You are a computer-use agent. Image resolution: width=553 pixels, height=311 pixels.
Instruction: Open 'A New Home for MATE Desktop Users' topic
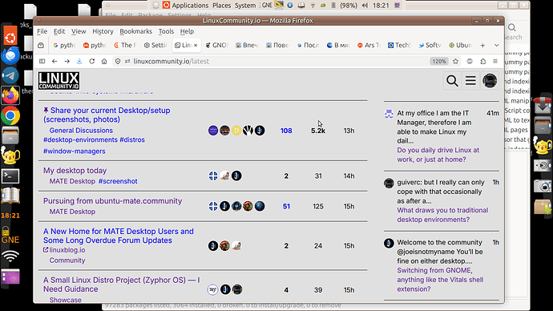[118, 236]
